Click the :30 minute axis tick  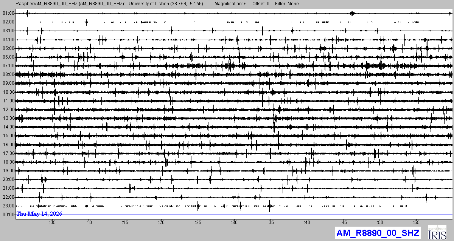point(234,222)
